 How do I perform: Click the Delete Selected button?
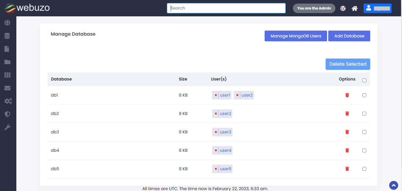(x=348, y=64)
